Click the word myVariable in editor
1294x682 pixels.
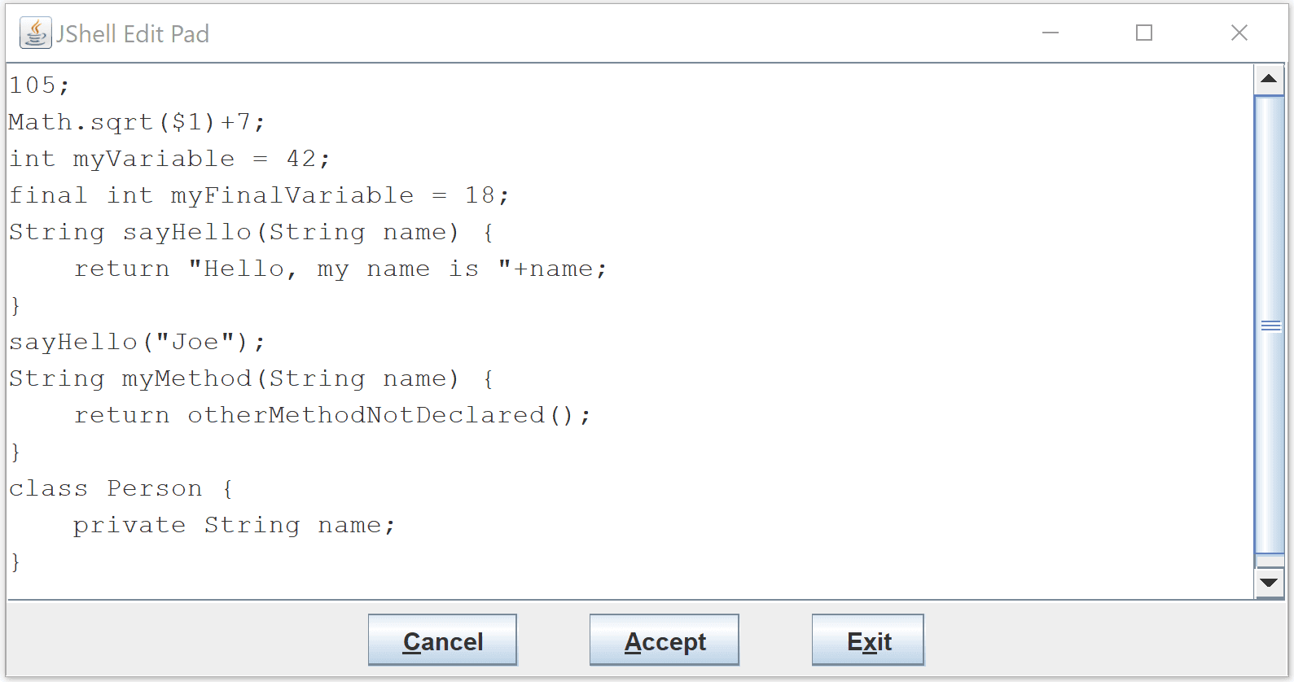point(154,159)
